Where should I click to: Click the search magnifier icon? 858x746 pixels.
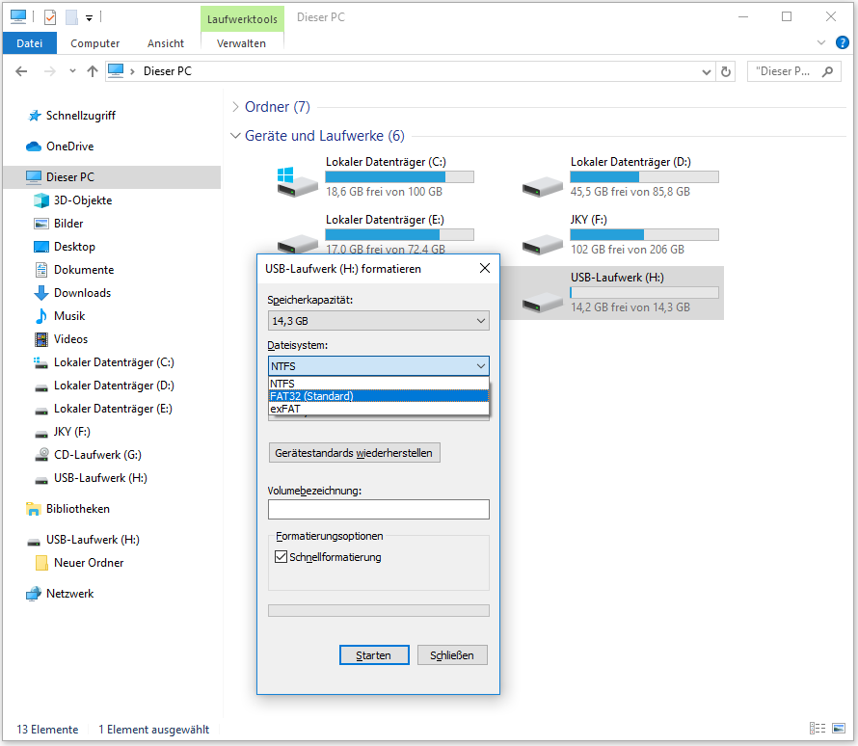(x=827, y=71)
